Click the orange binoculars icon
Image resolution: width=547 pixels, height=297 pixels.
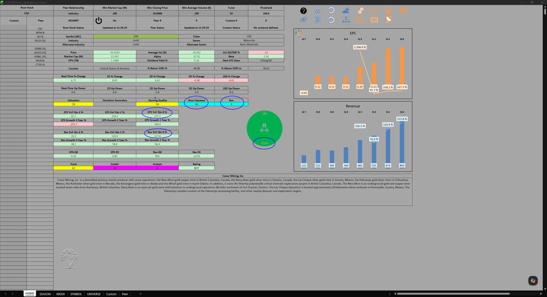[403, 10]
